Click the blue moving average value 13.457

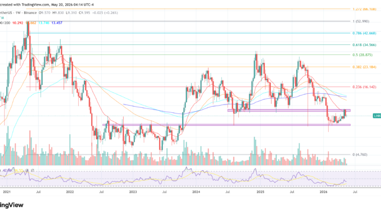tap(57, 23)
